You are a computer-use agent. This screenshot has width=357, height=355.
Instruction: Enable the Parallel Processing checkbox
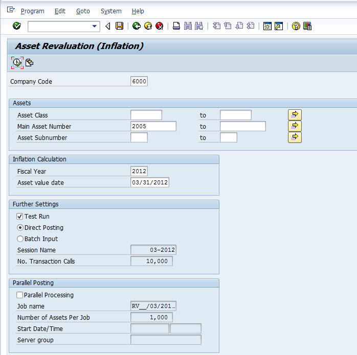(x=20, y=295)
